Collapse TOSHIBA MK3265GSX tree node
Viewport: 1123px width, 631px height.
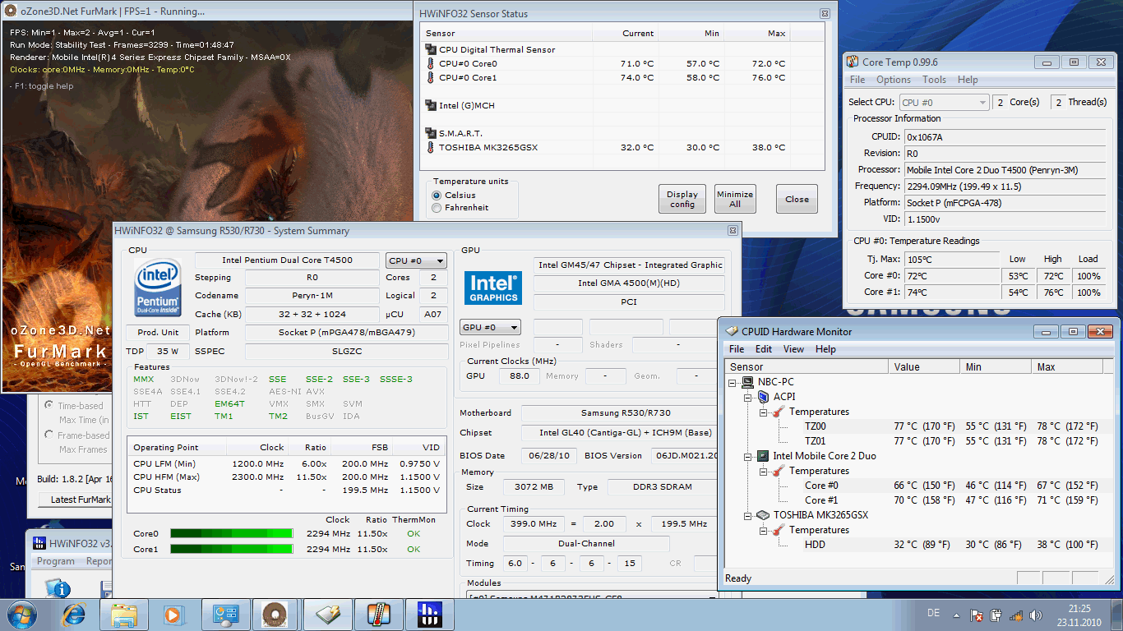pos(747,515)
